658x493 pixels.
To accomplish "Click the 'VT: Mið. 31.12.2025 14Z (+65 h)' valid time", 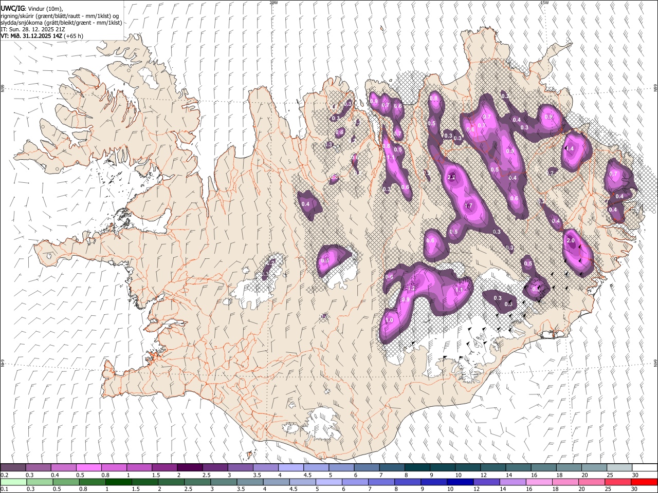I will click(42, 36).
